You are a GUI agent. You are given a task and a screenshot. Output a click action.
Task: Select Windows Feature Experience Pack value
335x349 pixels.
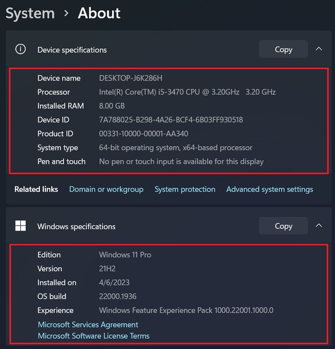pos(186,310)
